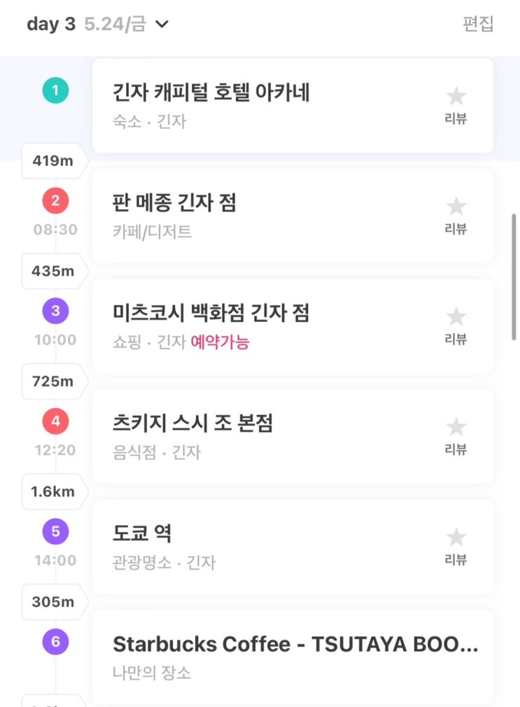The width and height of the screenshot is (520, 707).
Task: Tap review star for 미츠코시 백화점 긴자 점
Action: [456, 318]
